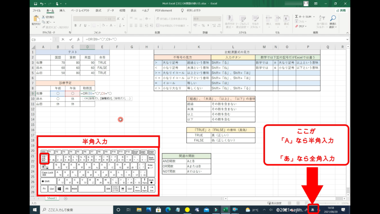This screenshot has height=214, width=380.
Task: Open Find and Select magnifier icon
Action: click(333, 19)
